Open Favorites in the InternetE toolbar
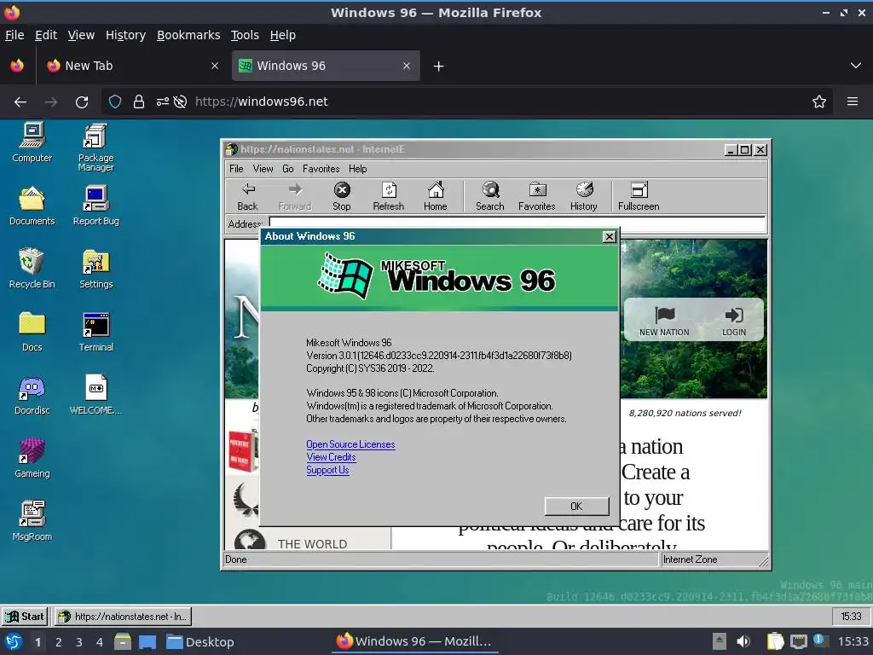The image size is (873, 655). tap(537, 197)
